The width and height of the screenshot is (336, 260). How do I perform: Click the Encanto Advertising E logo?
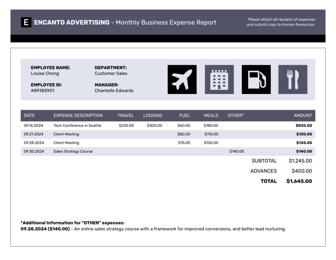click(26, 22)
